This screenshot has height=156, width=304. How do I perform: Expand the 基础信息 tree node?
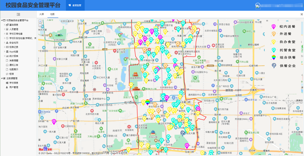click(4, 25)
